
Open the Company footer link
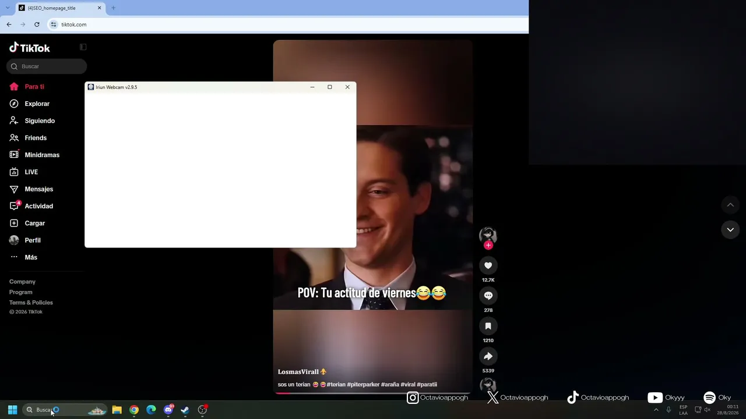(22, 282)
